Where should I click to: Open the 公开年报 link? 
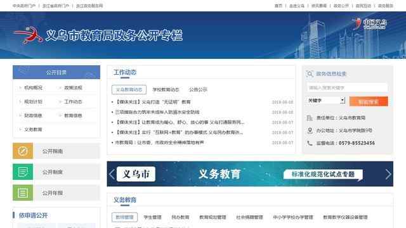pyautogui.click(x=53, y=193)
